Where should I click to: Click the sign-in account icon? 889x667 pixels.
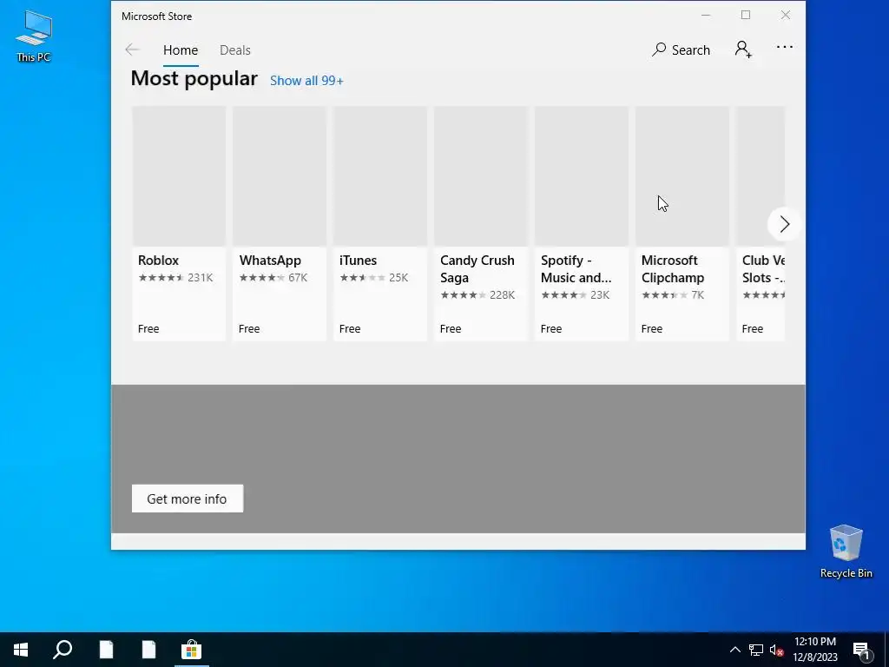743,50
